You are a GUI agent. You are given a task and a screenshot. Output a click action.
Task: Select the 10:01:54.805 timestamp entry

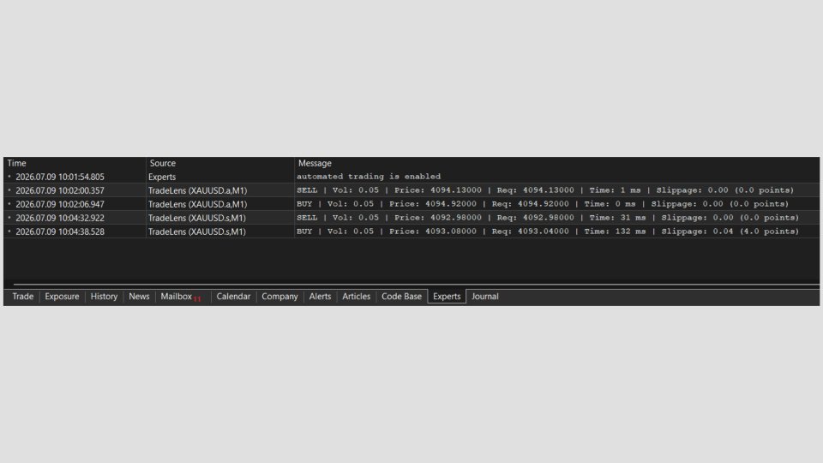[x=60, y=177]
